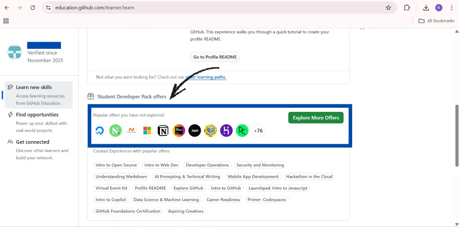Image resolution: width=459 pixels, height=227 pixels.
Task: Click the JetBrains offer icon
Action: point(179,131)
